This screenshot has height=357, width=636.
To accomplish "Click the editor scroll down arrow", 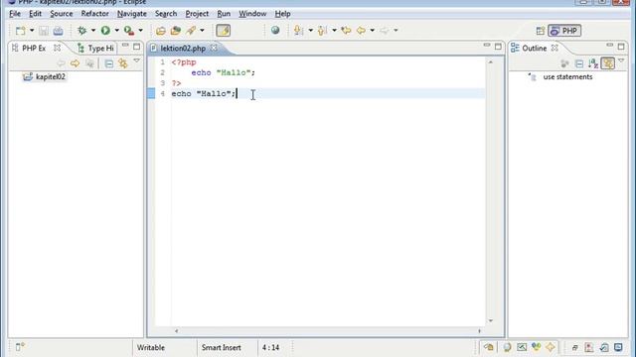I will pyautogui.click(x=491, y=320).
